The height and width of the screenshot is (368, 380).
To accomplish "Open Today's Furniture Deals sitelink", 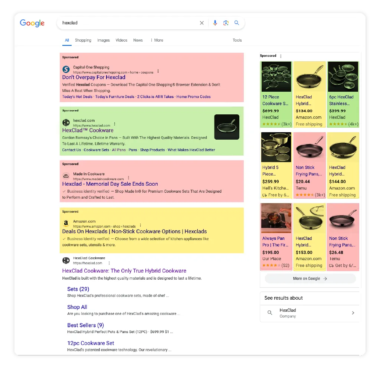I will click(115, 97).
